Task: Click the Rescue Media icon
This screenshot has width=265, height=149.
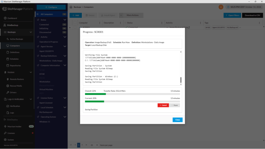Action: coord(8,86)
